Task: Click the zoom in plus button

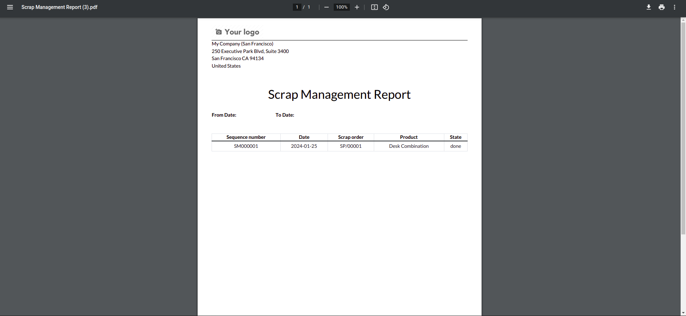Action: [x=357, y=7]
